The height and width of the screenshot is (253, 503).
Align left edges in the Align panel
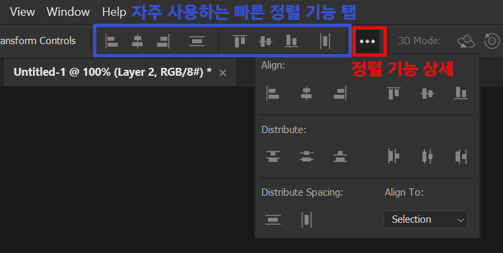point(273,94)
